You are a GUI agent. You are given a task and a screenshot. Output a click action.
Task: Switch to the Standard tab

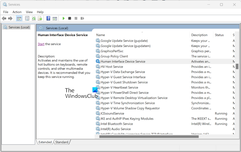click(x=62, y=142)
